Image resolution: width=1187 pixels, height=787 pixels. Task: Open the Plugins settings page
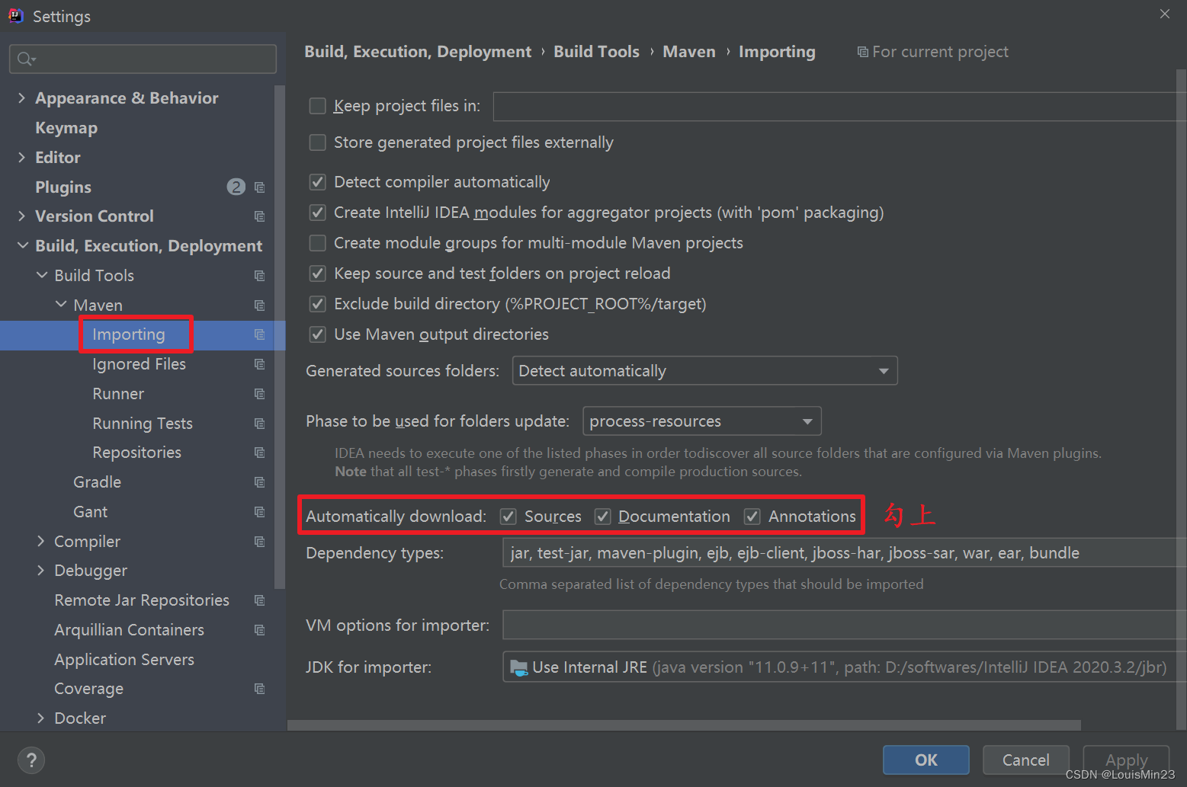(63, 187)
